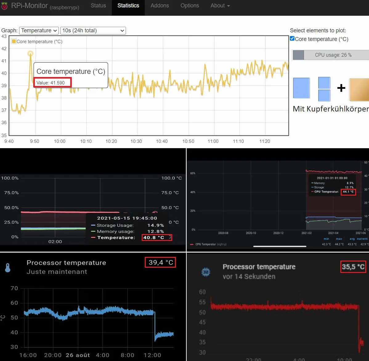This screenshot has height=361, width=369.
Task: Click the 35,5 °C processor temperature reading
Action: (353, 267)
